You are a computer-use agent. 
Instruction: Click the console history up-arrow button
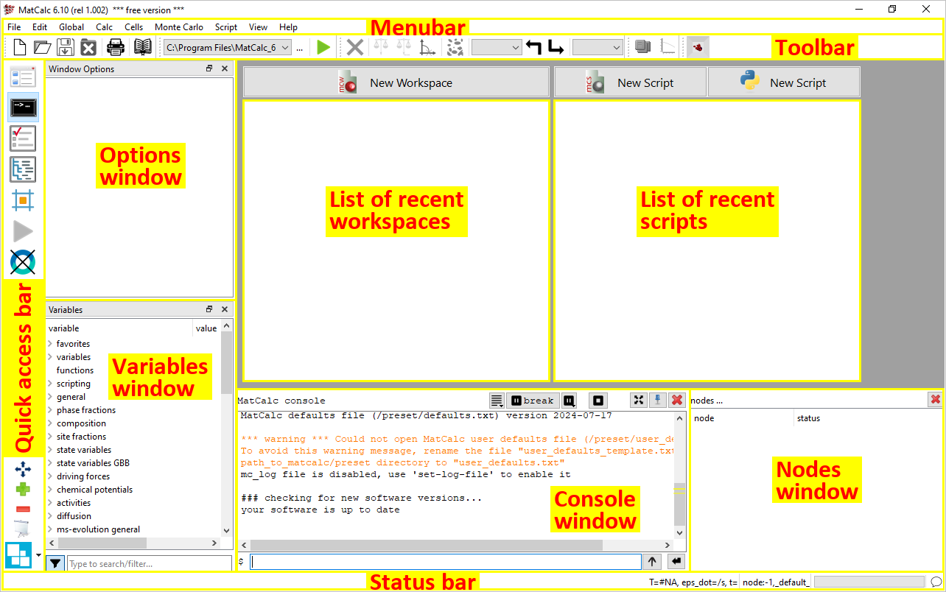click(x=653, y=562)
